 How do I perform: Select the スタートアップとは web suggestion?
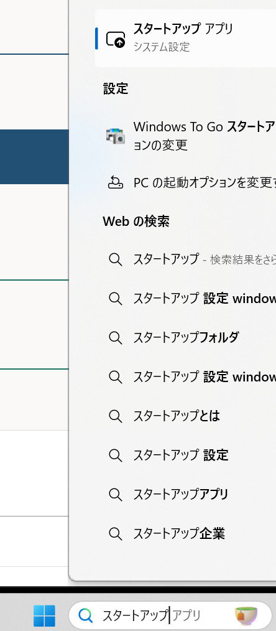pos(186,416)
